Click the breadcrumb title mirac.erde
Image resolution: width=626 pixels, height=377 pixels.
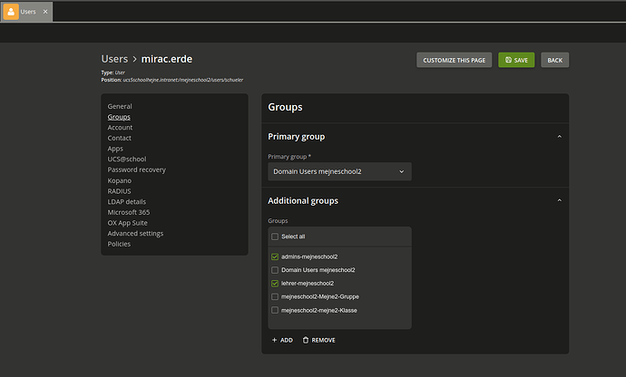(167, 59)
